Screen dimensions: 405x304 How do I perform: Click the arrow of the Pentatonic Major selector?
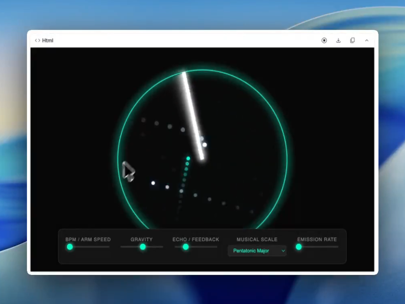click(283, 251)
